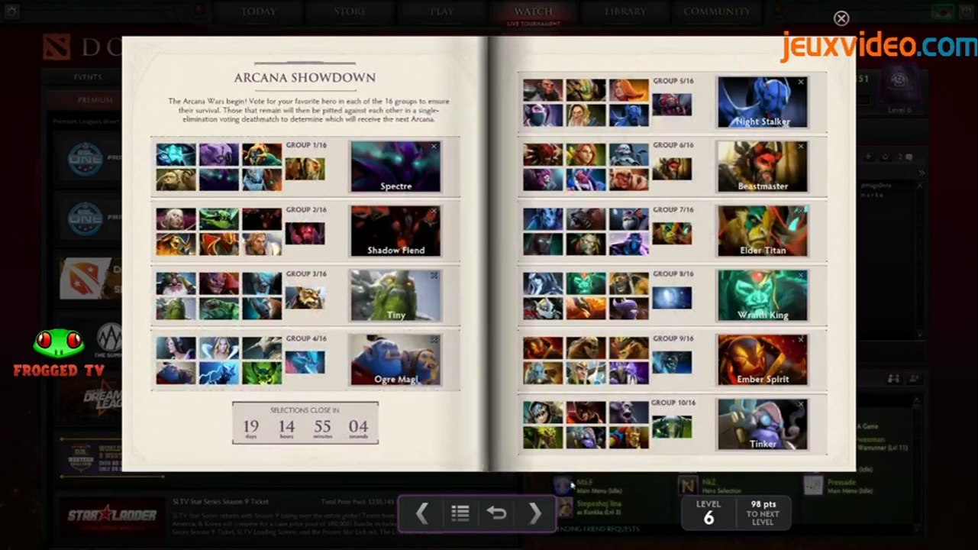Remove the Night Stalker pick via X
Image resolution: width=978 pixels, height=550 pixels.
point(801,82)
